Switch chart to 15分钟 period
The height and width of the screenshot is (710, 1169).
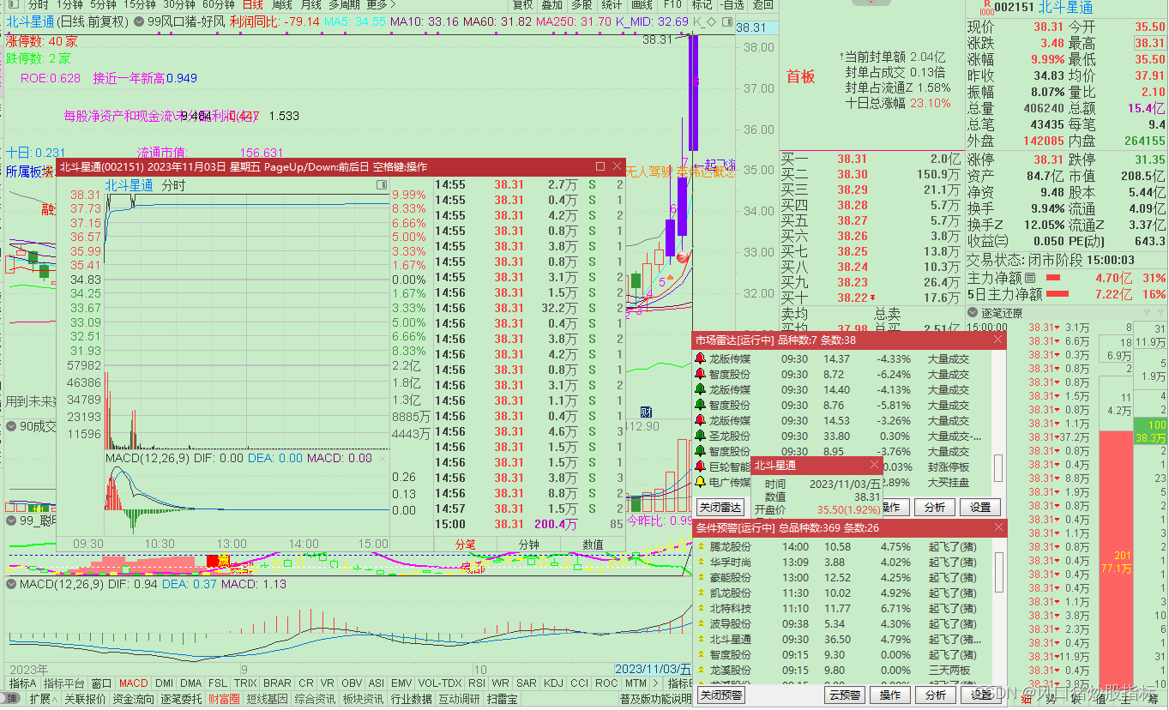point(139,5)
